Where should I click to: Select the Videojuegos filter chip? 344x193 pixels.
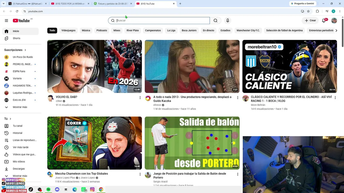tap(69, 31)
